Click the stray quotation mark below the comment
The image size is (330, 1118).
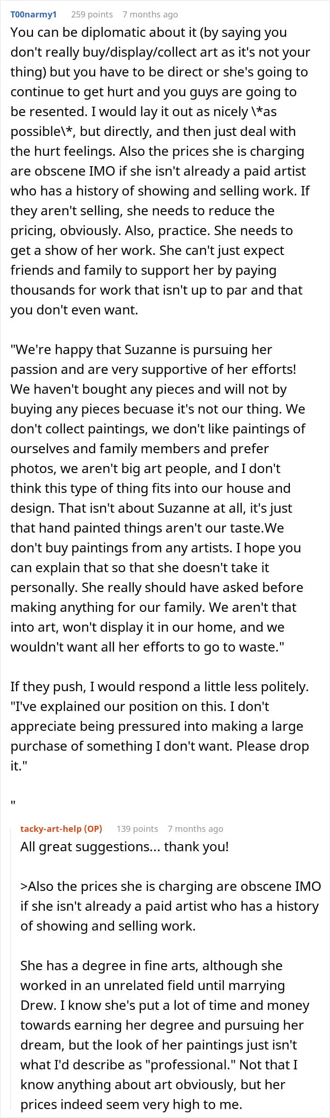coord(13,802)
